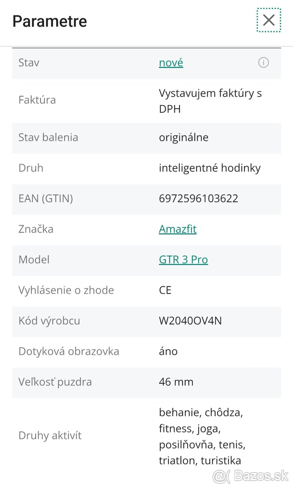Image resolution: width=293 pixels, height=488 pixels.
Task: Click the Stav balenia value originálne
Action: tap(183, 137)
